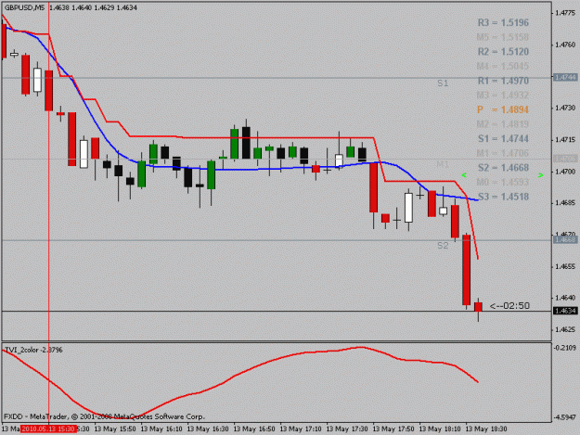Select the S2 = 1.4668 pivot label
This screenshot has height=435, width=580.
(503, 168)
